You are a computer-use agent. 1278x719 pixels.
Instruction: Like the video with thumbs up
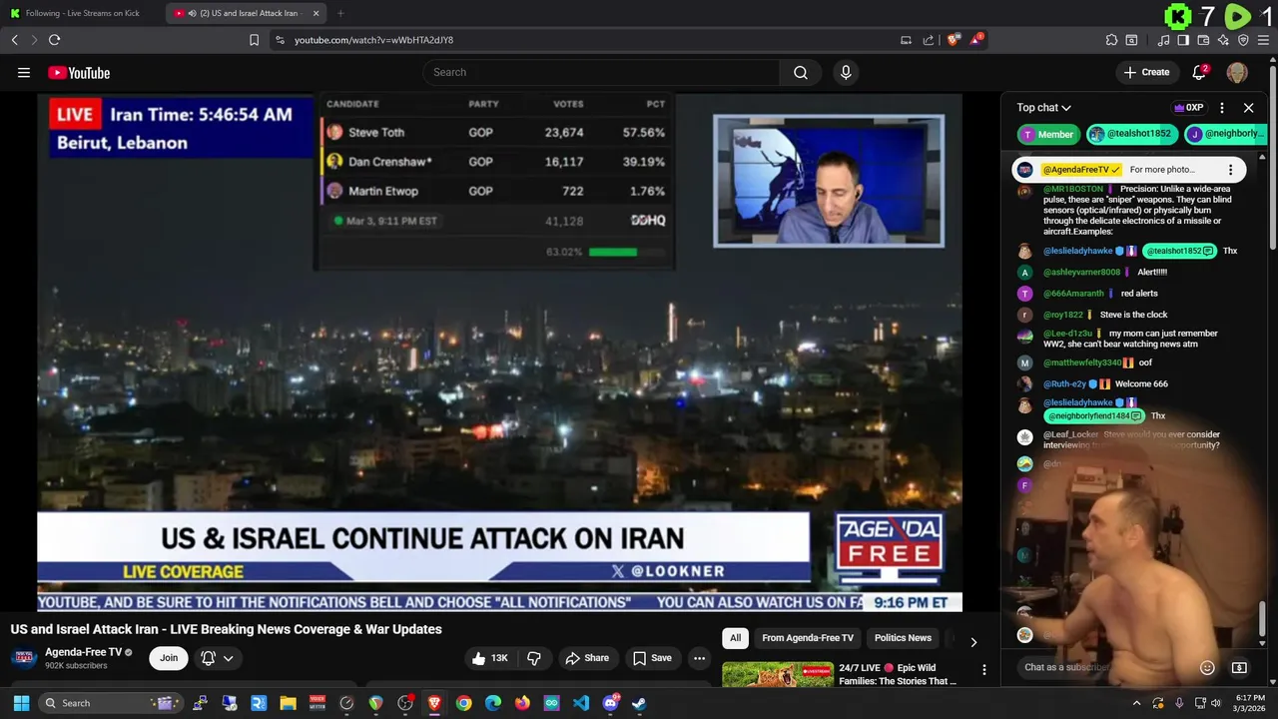[489, 658]
